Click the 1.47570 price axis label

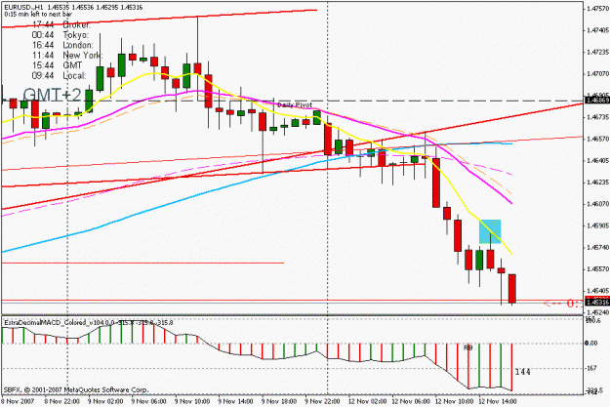[598, 8]
